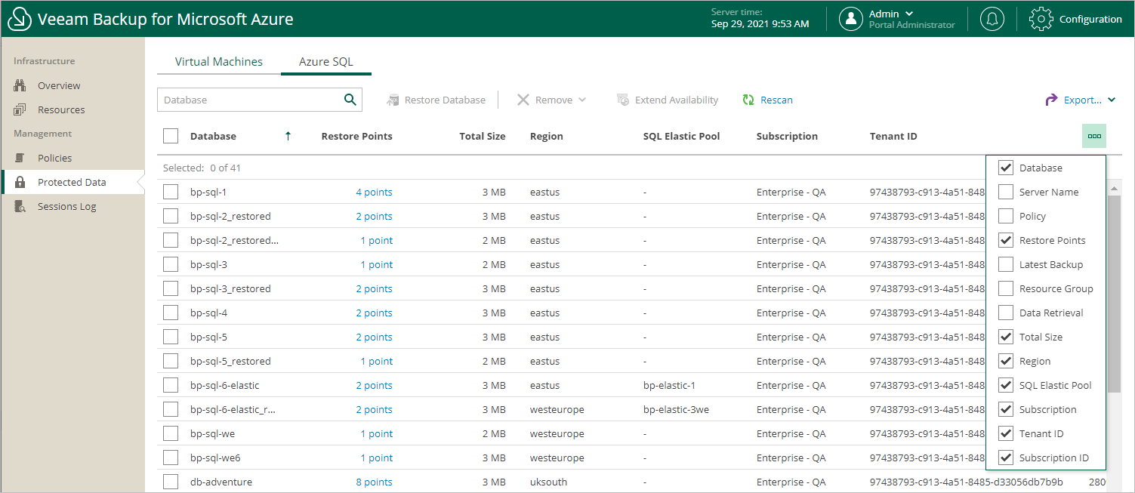Click the Overview binoculars icon
Viewport: 1135px width, 493px height.
click(x=20, y=85)
